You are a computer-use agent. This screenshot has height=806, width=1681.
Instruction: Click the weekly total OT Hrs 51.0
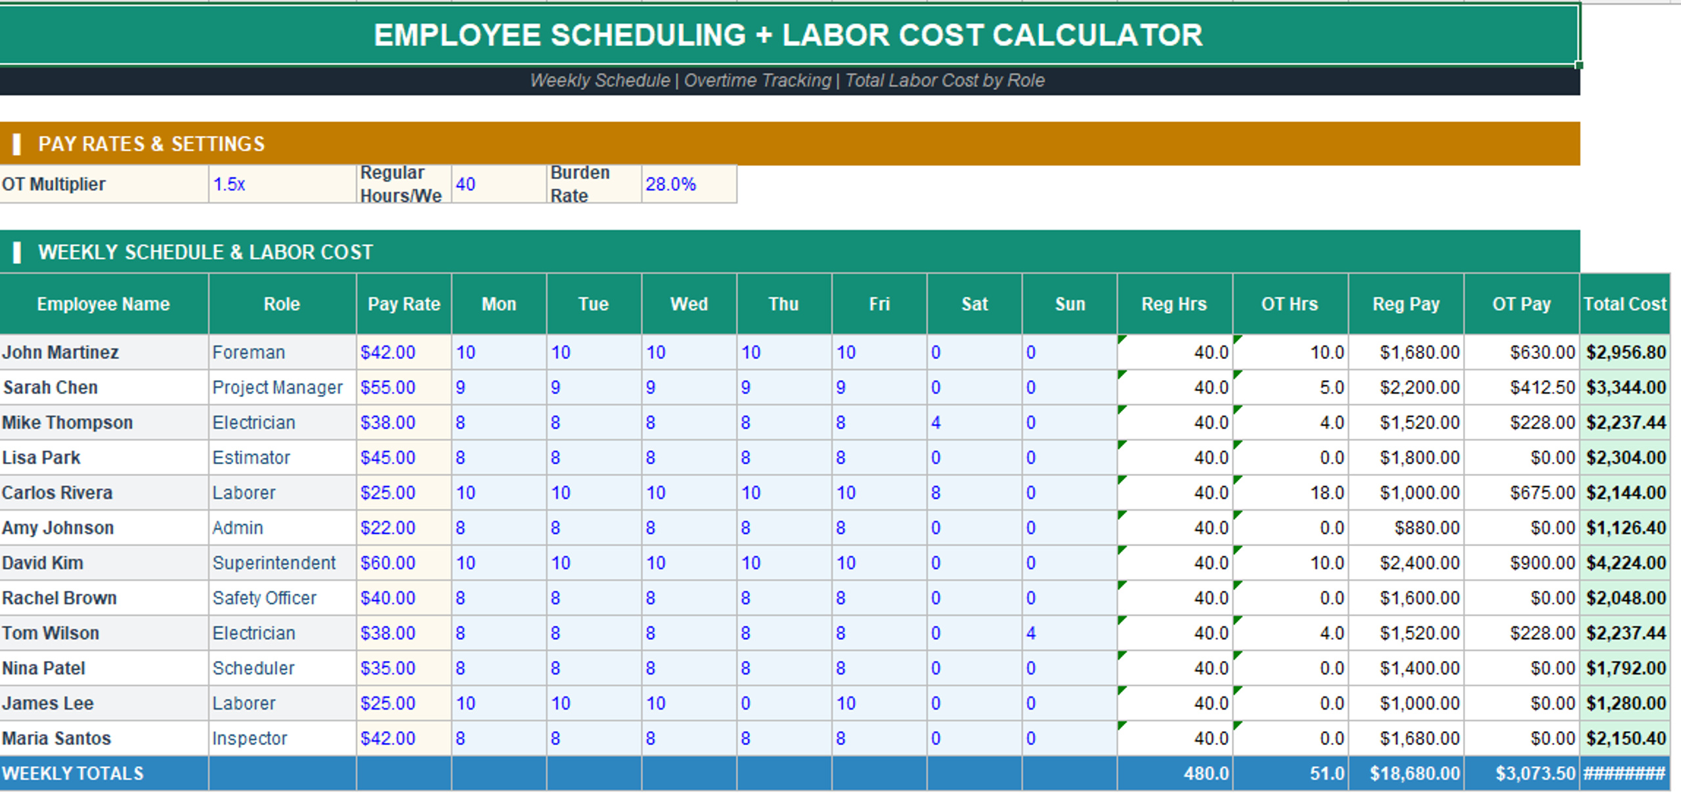pos(1290,774)
